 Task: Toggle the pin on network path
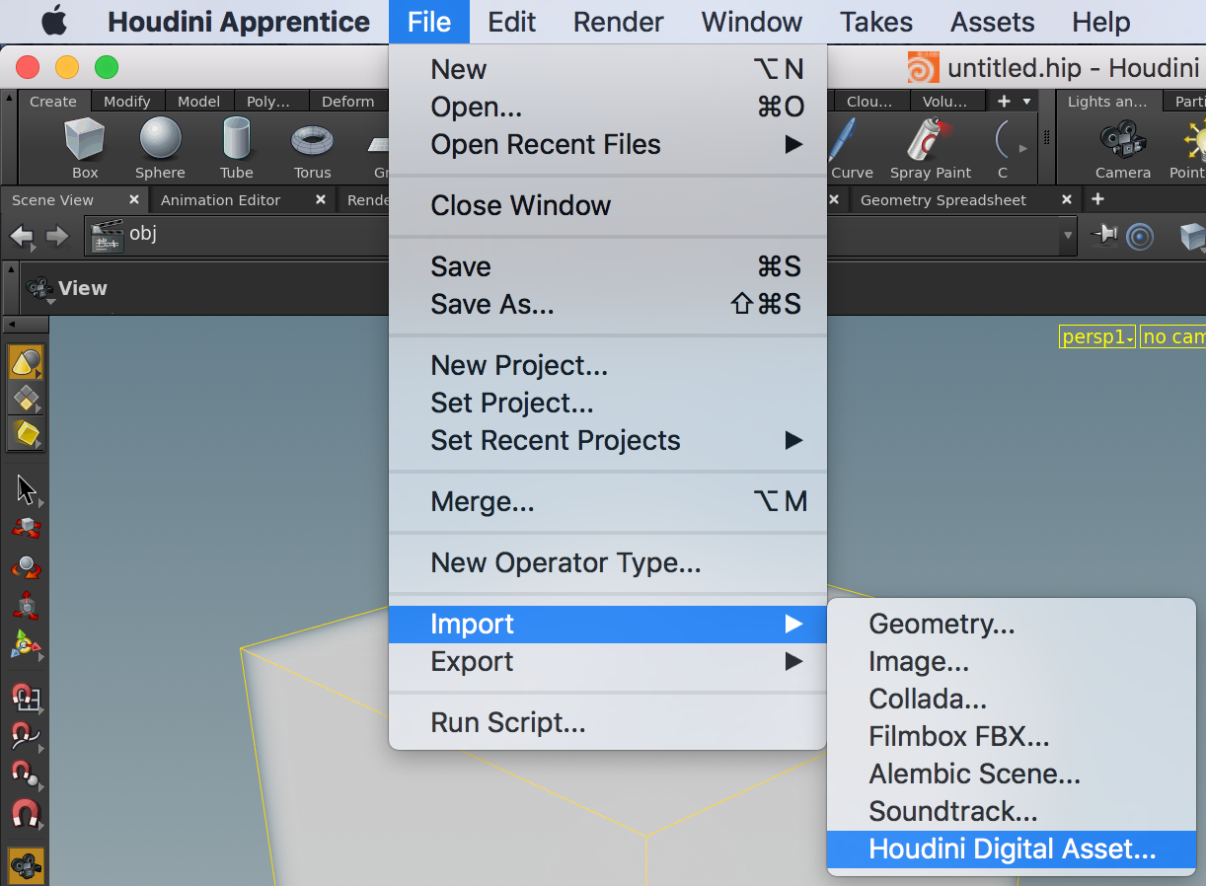(1104, 235)
